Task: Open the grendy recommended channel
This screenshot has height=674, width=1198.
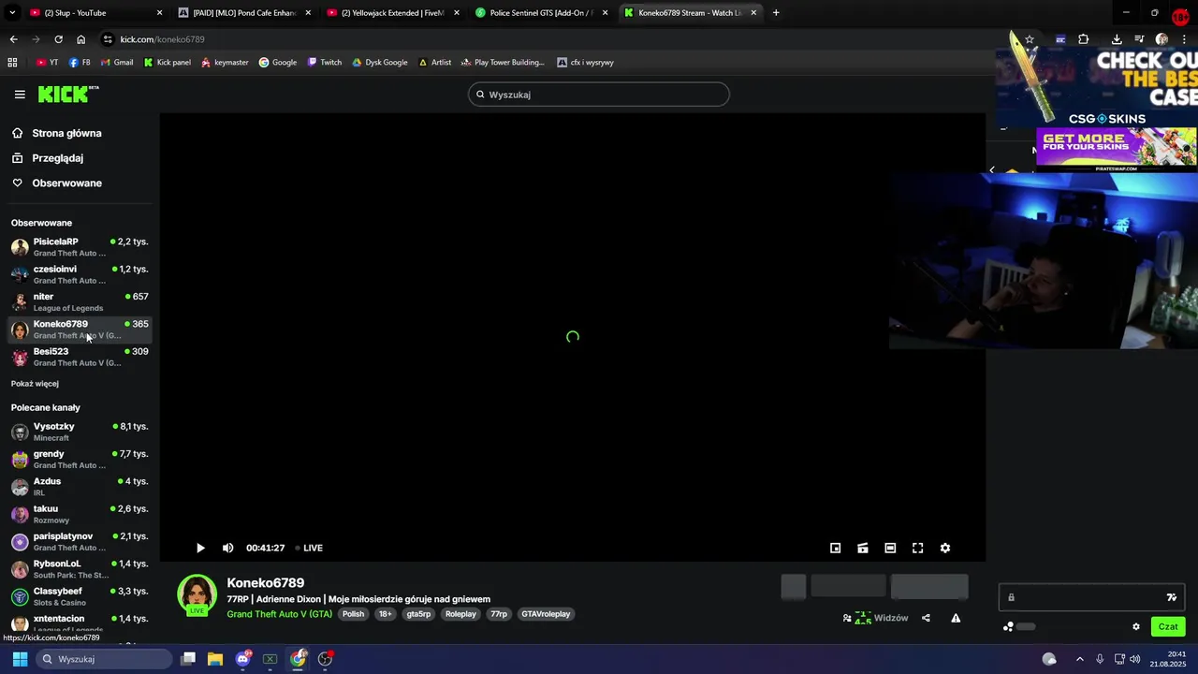Action: pyautogui.click(x=80, y=459)
